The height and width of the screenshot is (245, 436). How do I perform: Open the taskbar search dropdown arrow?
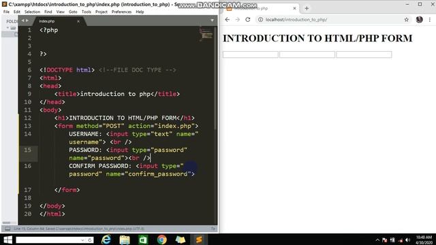tap(82, 240)
